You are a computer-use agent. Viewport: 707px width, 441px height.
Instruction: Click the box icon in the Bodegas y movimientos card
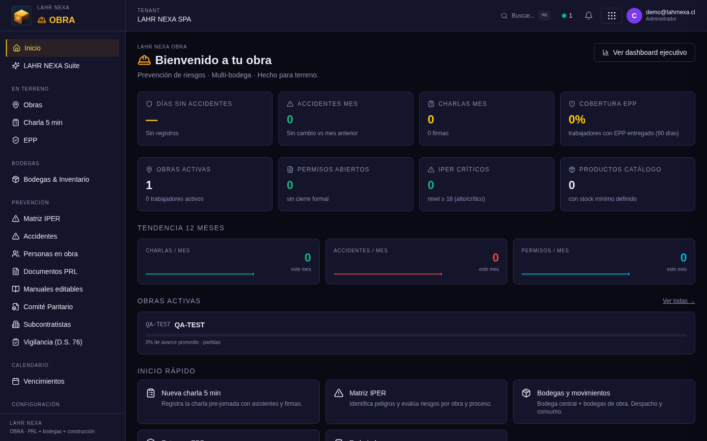point(526,393)
